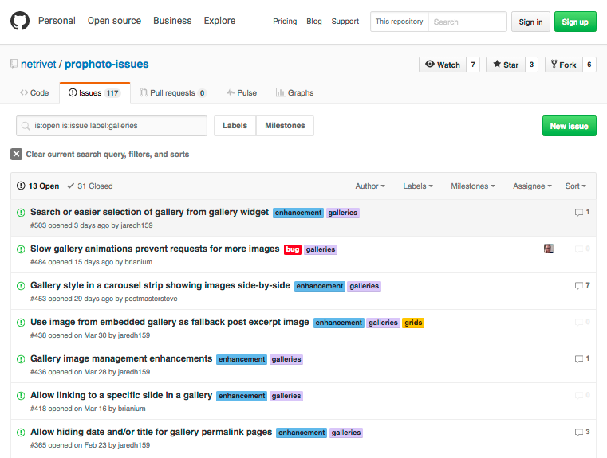Screen dimensions: 607x458
Task: Focus the issues filter input field
Action: [x=112, y=126]
